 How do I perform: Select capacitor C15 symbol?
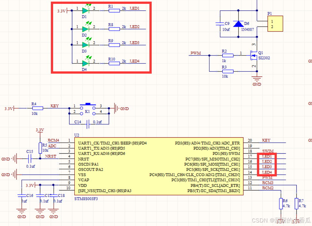[x=30, y=159]
